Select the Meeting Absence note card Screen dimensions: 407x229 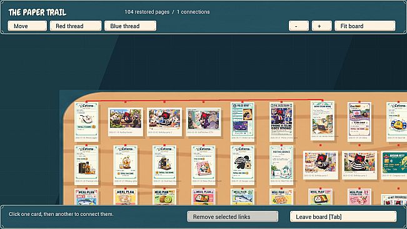point(281,165)
